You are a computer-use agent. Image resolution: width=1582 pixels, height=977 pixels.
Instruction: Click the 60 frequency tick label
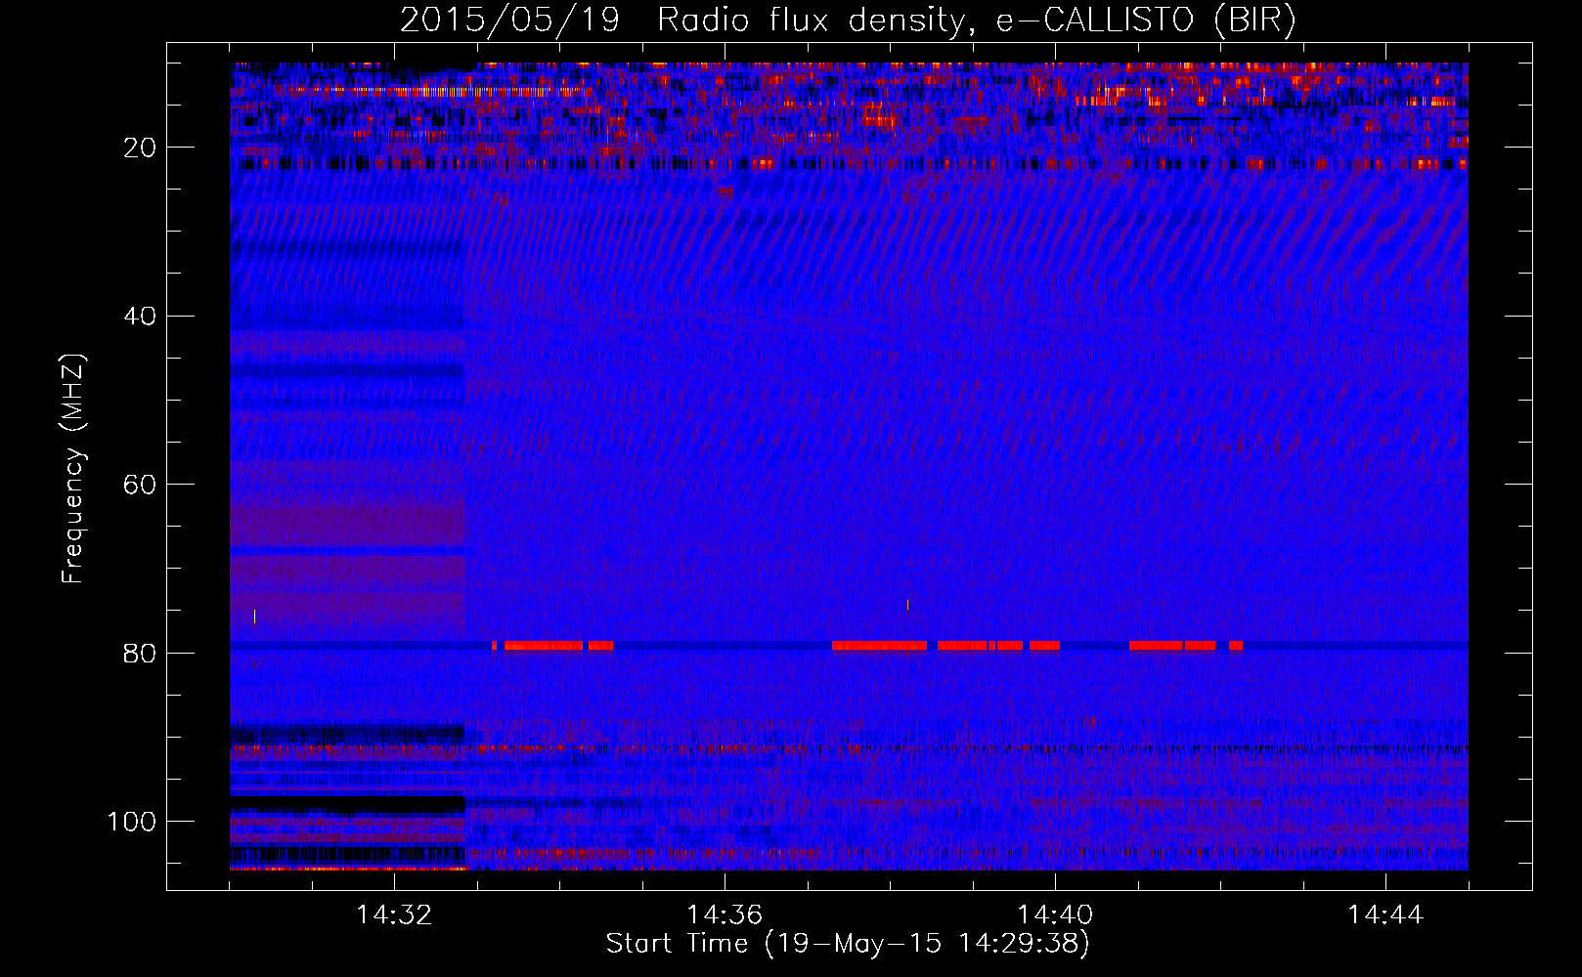click(x=141, y=485)
